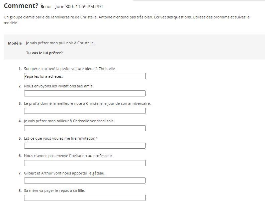This screenshot has width=265, height=220.
Task: Click the model answer 'Tu vas le lui prêter?'
Action: pos(44,53)
